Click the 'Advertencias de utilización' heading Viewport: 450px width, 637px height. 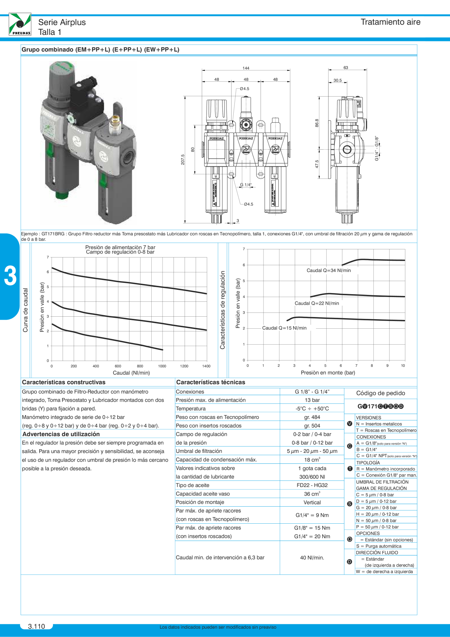tap(61, 434)
